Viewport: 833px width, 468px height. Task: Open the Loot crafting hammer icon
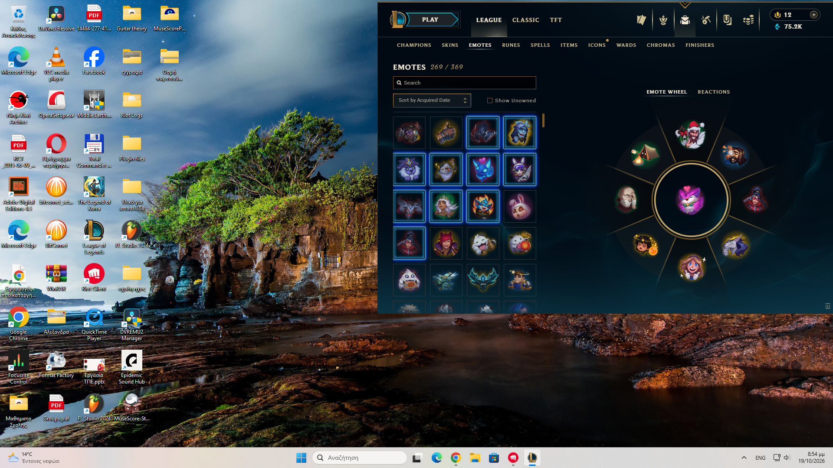706,20
